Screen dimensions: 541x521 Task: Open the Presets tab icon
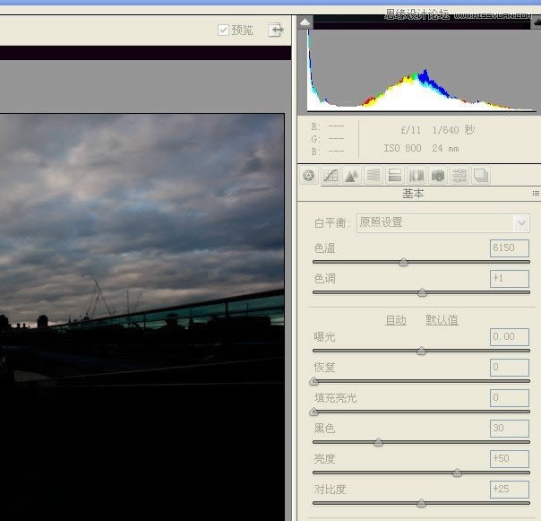coord(459,176)
